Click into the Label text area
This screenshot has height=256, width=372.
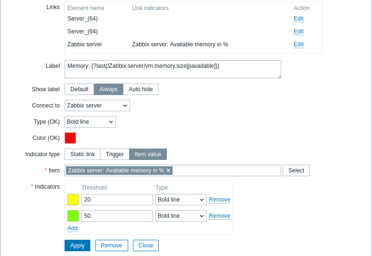pos(173,69)
